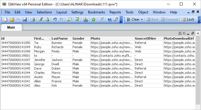Open the Help menu
This screenshot has height=110, width=201.
[173, 12]
